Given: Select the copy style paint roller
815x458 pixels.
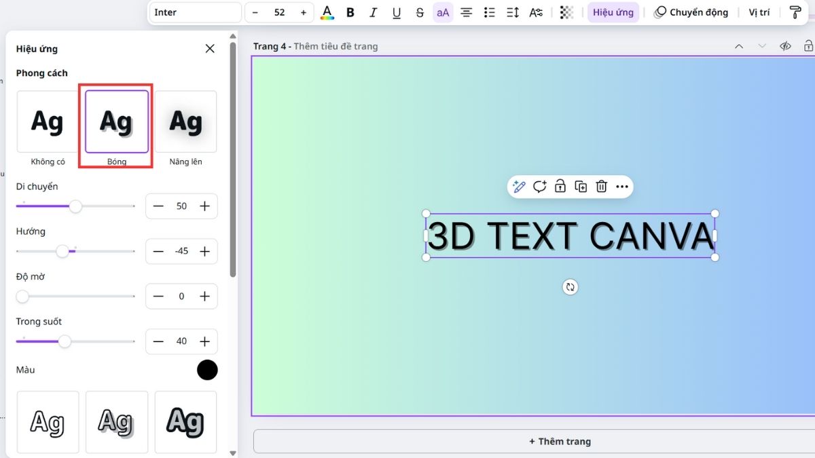Looking at the screenshot, I should point(795,12).
